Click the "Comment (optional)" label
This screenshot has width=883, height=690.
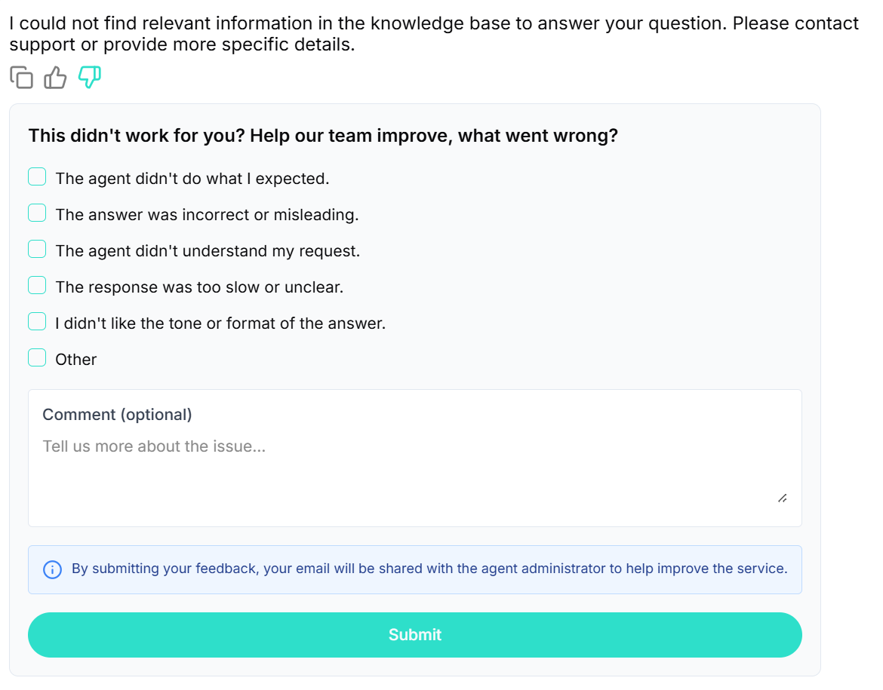117,415
